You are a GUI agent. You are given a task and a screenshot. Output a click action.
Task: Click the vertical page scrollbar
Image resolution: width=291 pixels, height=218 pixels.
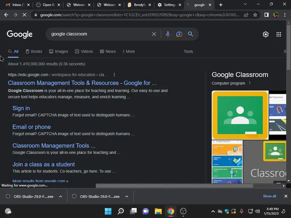click(x=288, y=47)
